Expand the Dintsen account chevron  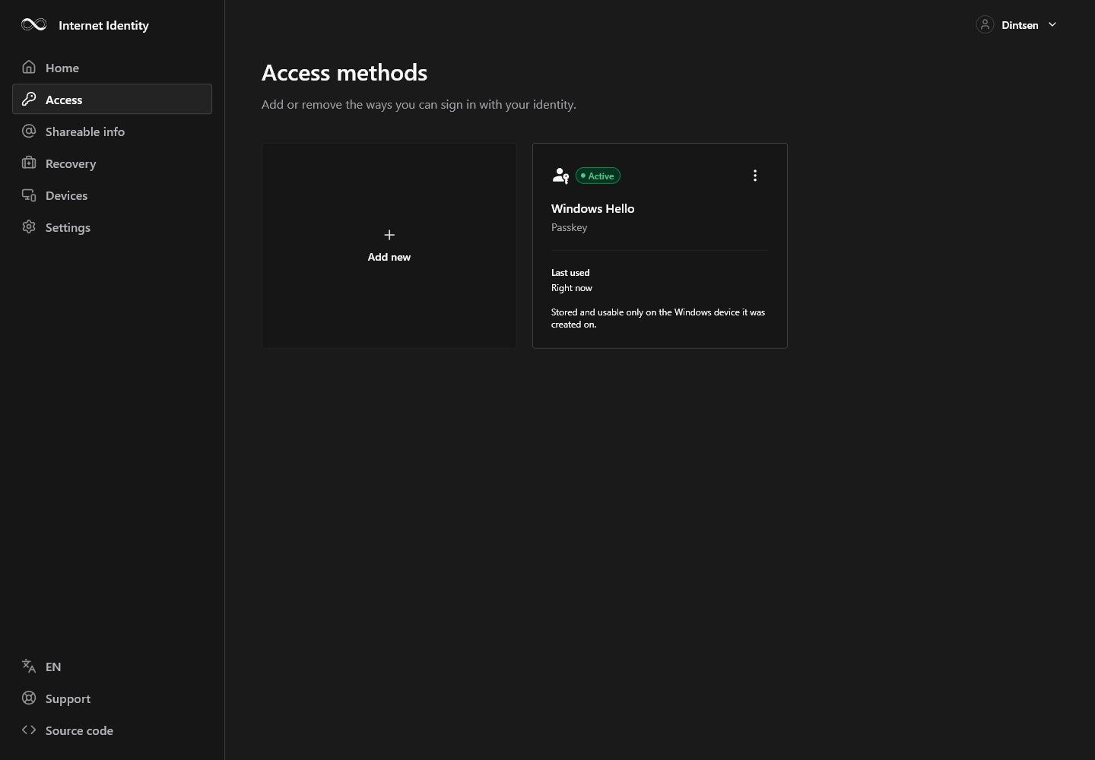pyautogui.click(x=1052, y=24)
